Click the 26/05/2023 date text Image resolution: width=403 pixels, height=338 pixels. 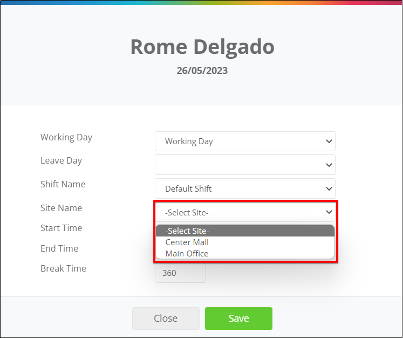click(x=202, y=71)
